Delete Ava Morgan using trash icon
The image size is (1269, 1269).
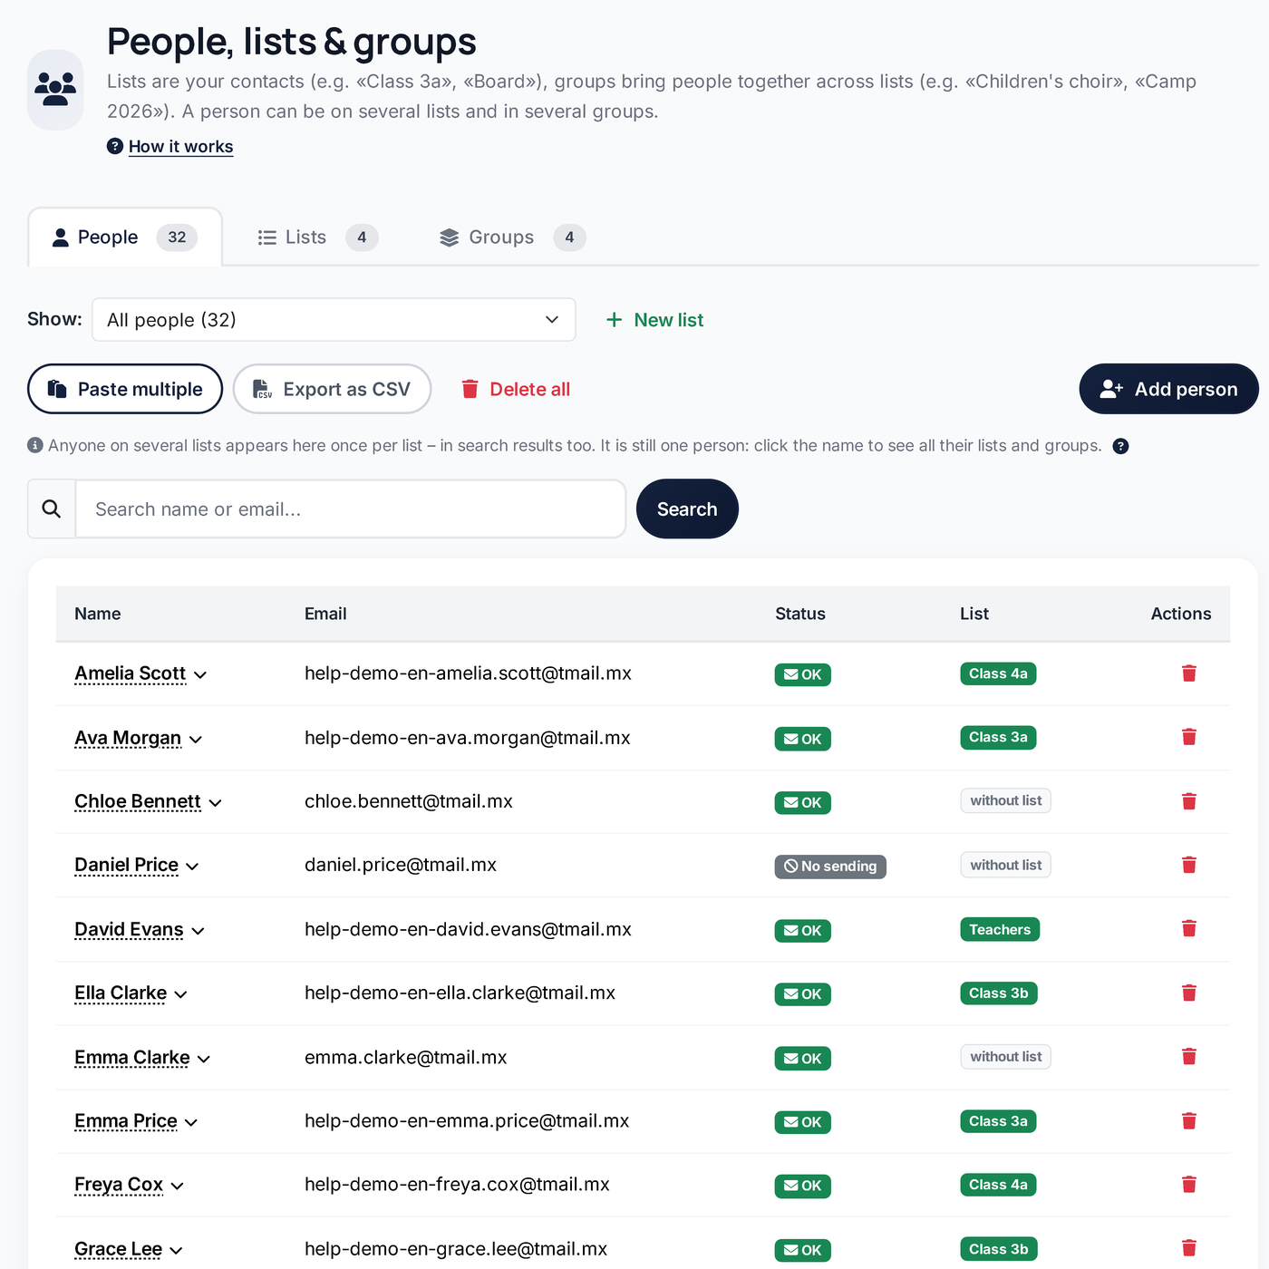[x=1189, y=737]
